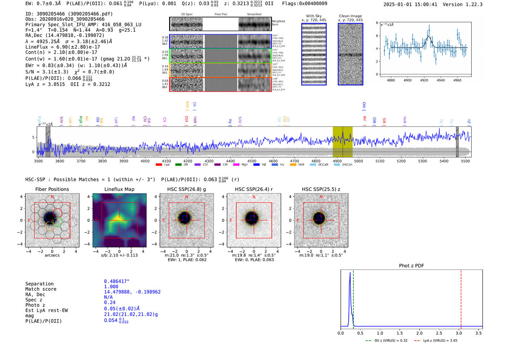Click the green dashed OII z line
The image size is (508, 346).
point(353,298)
